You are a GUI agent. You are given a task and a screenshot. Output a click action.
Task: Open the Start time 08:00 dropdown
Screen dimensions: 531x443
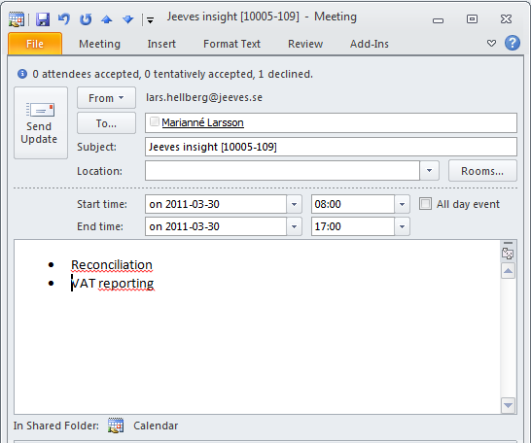402,204
